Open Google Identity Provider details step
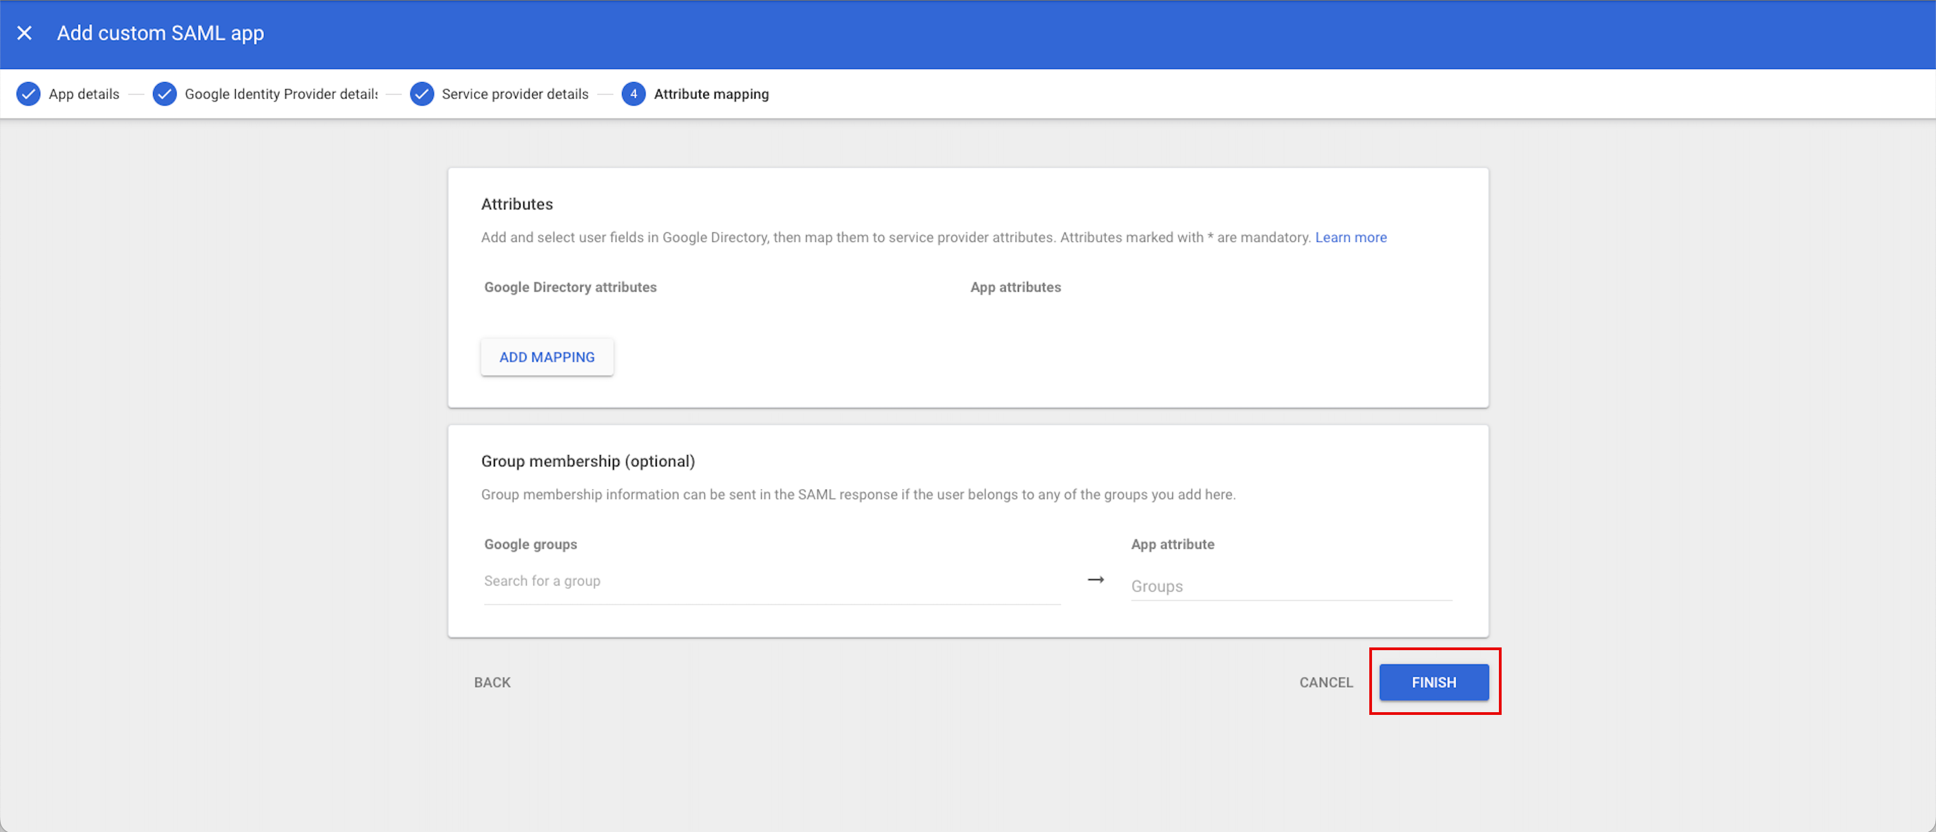The width and height of the screenshot is (1936, 832). pos(281,94)
